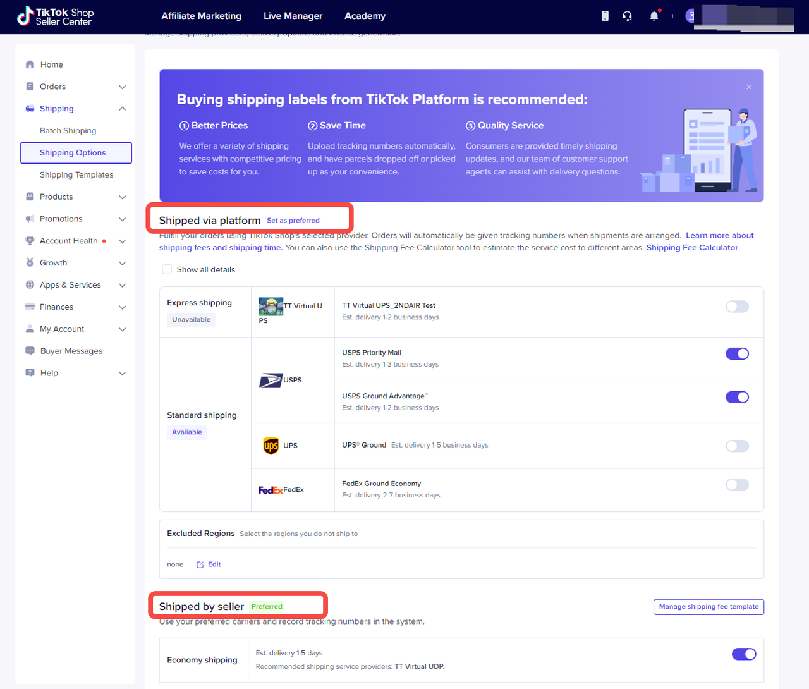Click the Economy shipping label
The height and width of the screenshot is (689, 809).
click(x=202, y=660)
